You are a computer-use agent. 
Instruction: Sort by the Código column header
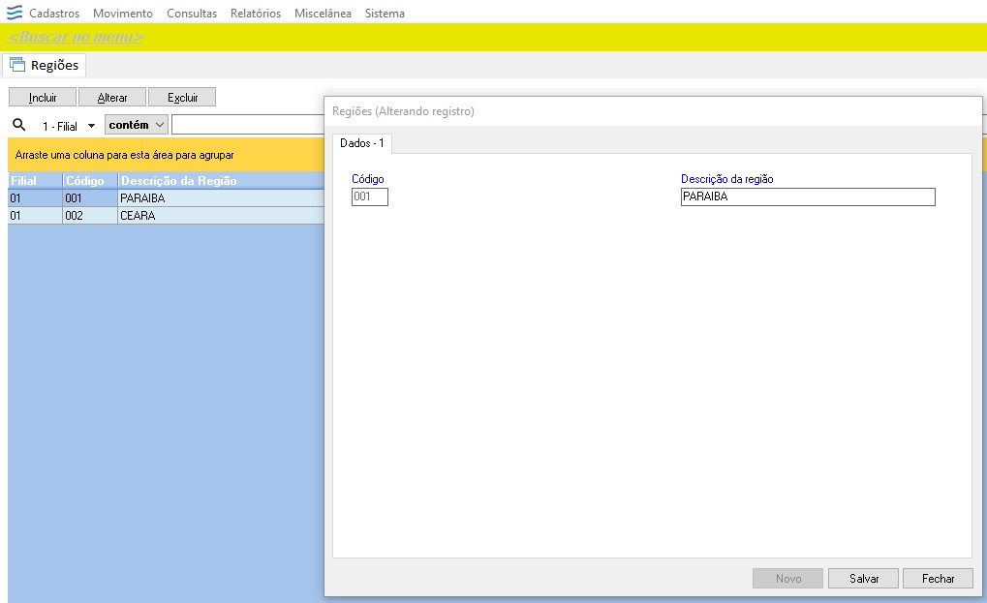(89, 180)
